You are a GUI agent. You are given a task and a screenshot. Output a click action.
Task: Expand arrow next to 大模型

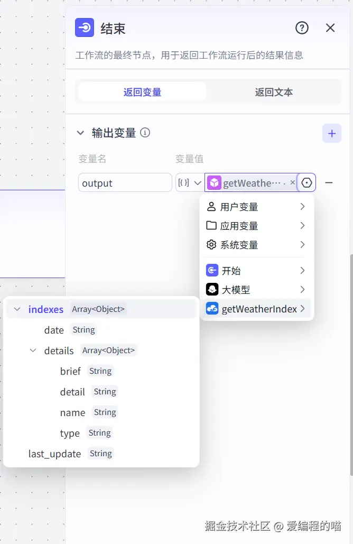pos(302,289)
